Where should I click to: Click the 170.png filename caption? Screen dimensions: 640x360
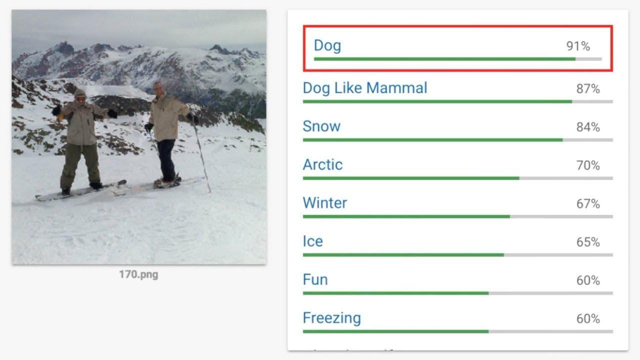(138, 274)
